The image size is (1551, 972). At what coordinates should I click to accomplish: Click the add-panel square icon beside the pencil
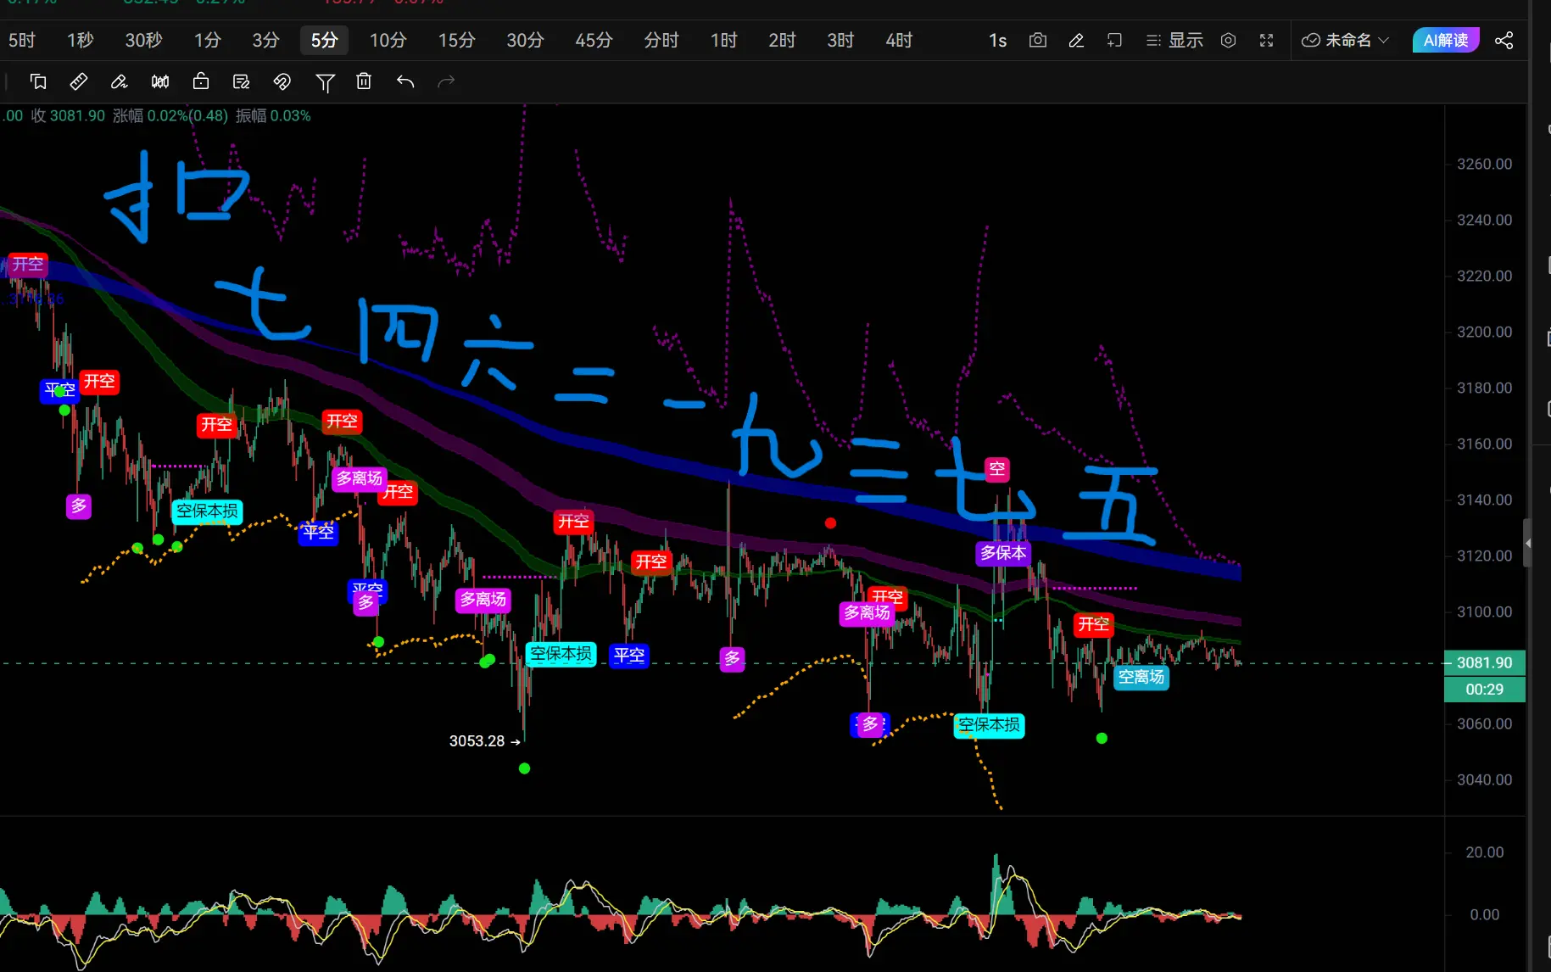tap(1114, 40)
